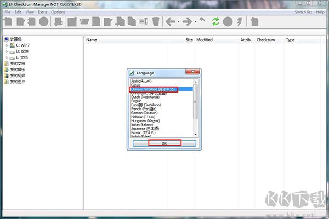Open the File menu
The width and height of the screenshot is (329, 219).
click(x=7, y=12)
